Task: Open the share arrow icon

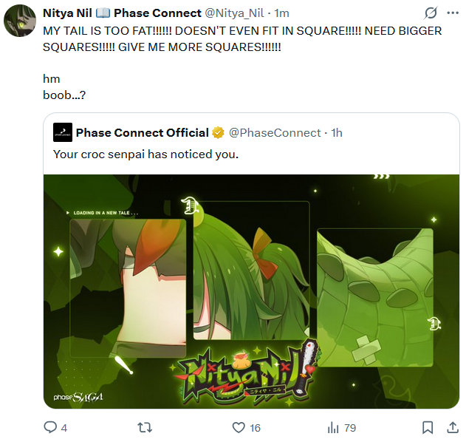Action: coord(453,427)
